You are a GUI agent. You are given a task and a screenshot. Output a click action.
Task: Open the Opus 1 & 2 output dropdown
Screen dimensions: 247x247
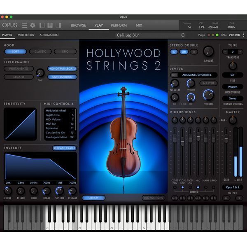click(x=233, y=187)
